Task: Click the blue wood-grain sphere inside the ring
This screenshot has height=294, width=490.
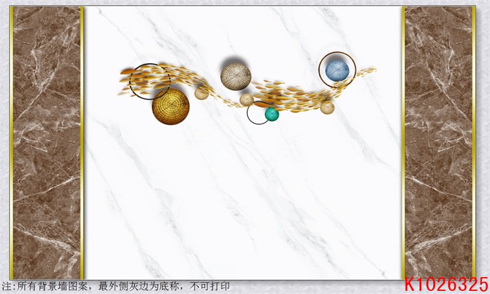Action: coord(337,71)
